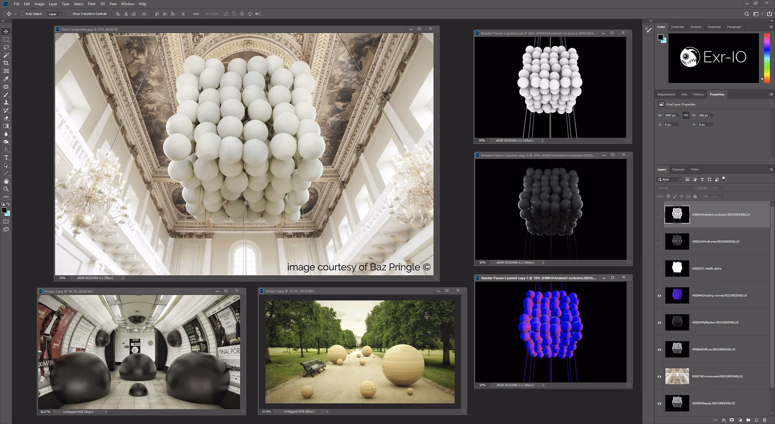Screen dimensions: 775x424
Task: Pick the Clone Stamp tool
Action: pyautogui.click(x=6, y=103)
